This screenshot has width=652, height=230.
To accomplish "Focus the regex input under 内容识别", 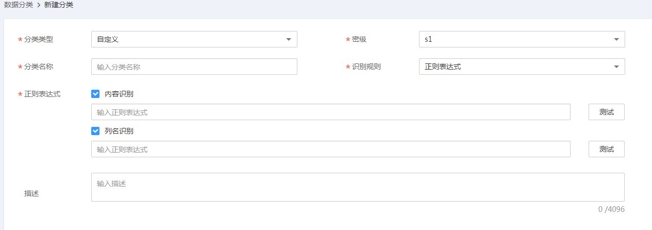I will [330, 112].
